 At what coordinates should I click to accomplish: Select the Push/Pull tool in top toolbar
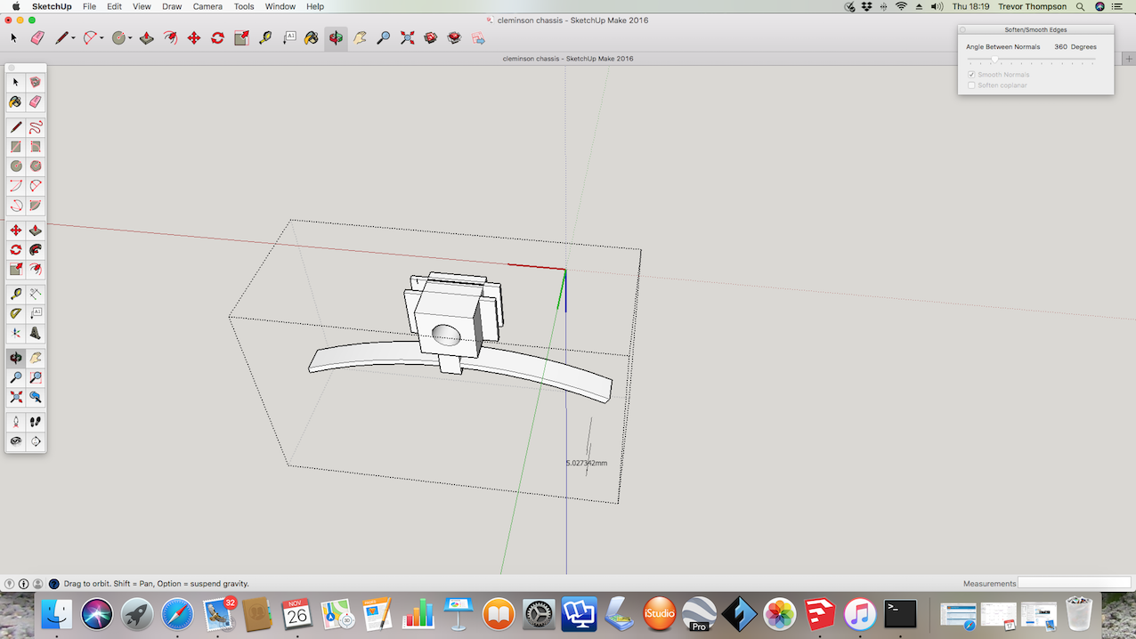tap(147, 38)
